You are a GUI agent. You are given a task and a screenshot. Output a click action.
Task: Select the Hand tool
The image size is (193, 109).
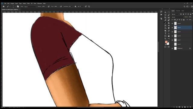tap(169, 36)
